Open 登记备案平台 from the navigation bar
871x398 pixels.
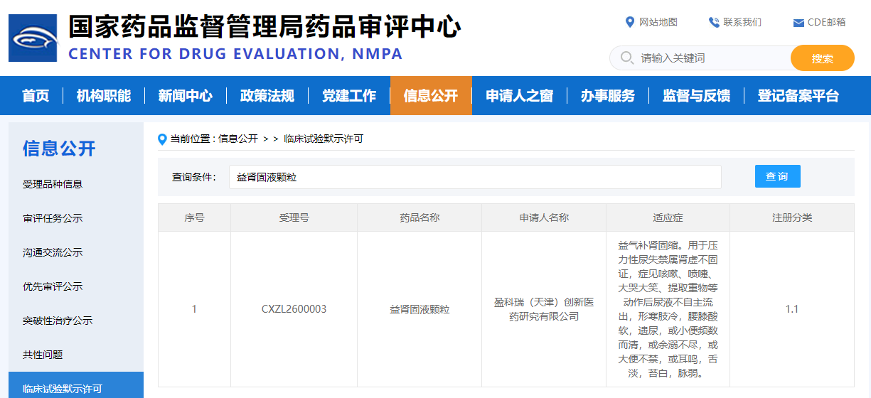point(798,96)
